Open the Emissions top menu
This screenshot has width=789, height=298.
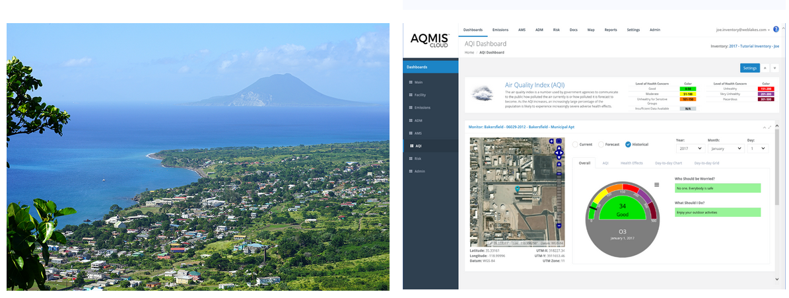500,30
